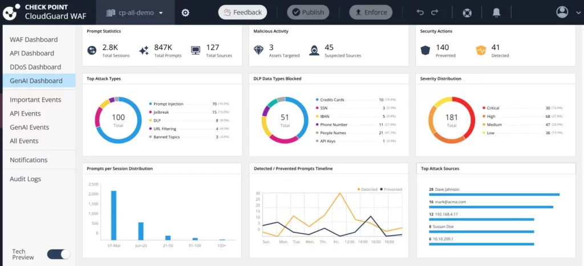Click the Feedback button
This screenshot has width=584, height=266.
coord(242,12)
